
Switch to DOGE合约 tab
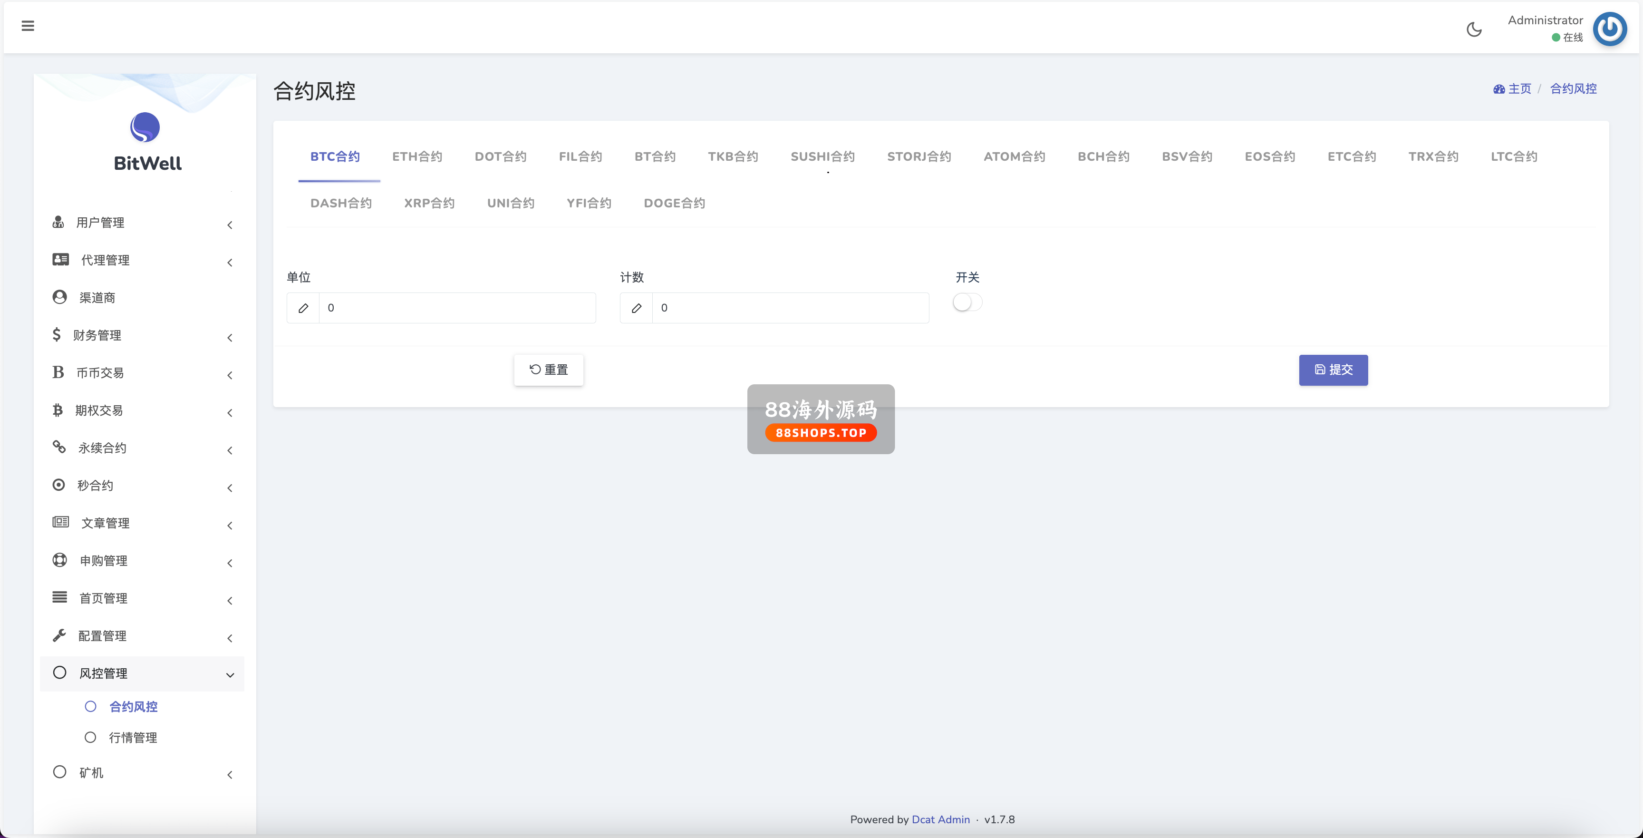pyautogui.click(x=674, y=204)
